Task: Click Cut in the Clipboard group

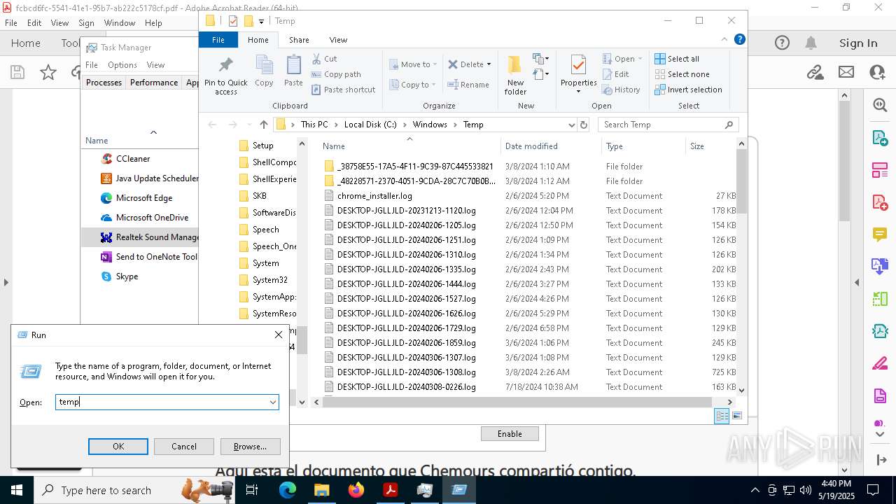Action: [324, 59]
